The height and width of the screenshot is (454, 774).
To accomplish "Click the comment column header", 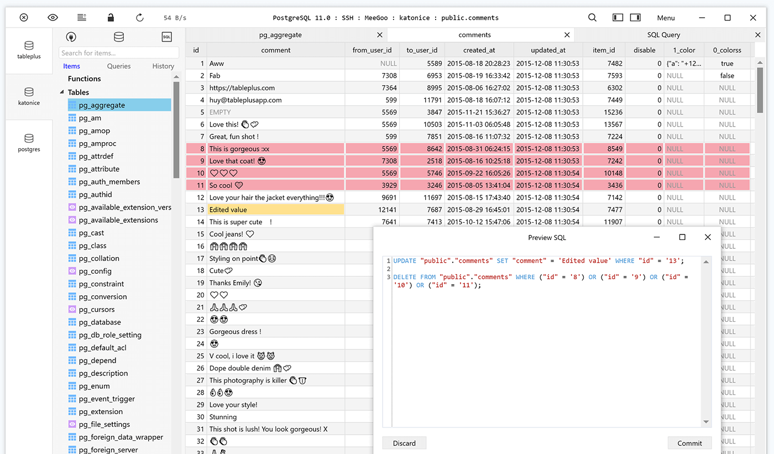I will (x=276, y=50).
